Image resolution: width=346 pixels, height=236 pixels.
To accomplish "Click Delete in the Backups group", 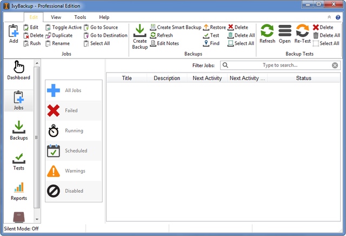I will (238, 27).
